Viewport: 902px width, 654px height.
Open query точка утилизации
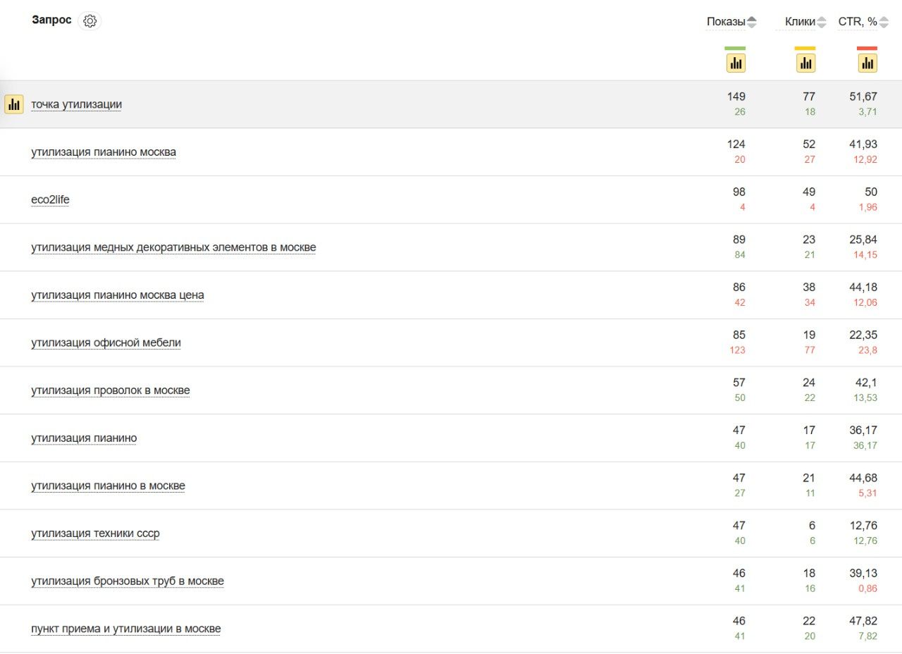click(x=76, y=104)
